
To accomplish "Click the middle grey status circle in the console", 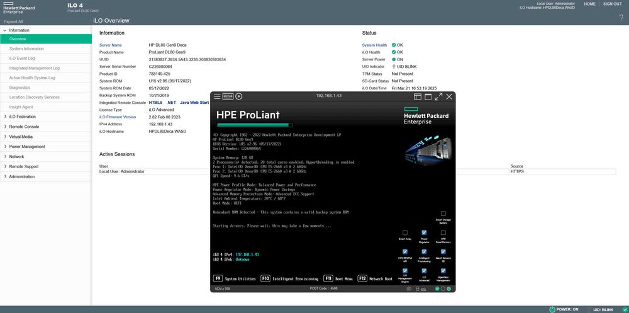I will pyautogui.click(x=443, y=289).
